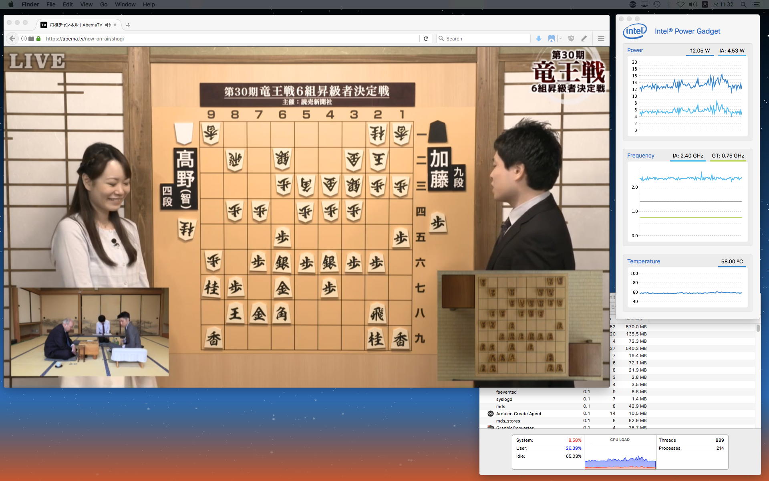
Task: Click the pencil icon in browser toolbar
Action: (584, 38)
